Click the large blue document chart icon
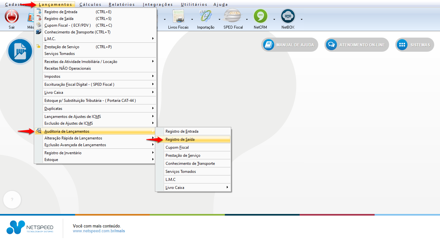The image size is (440, 240). tap(21, 51)
